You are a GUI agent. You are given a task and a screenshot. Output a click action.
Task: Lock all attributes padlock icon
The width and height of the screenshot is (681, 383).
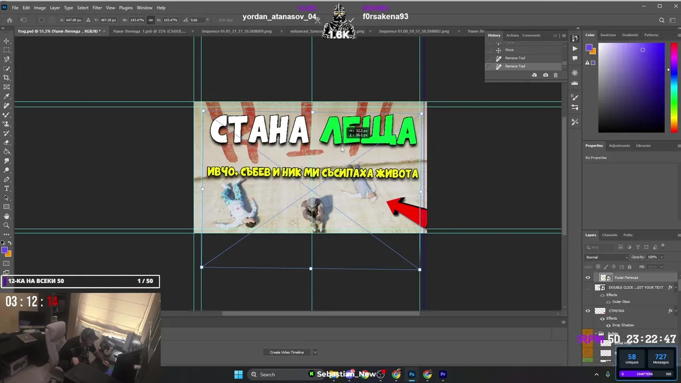[x=629, y=267]
